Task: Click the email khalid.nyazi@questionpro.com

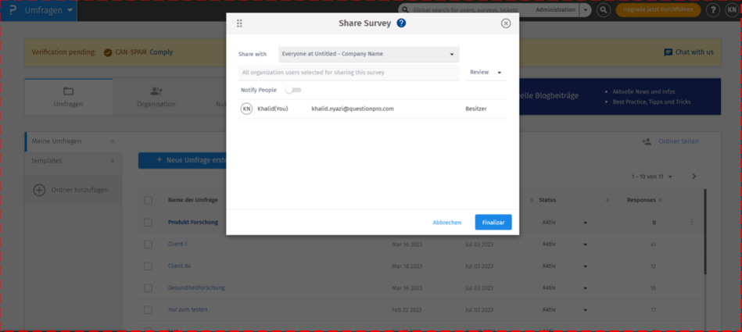Action: coord(353,109)
